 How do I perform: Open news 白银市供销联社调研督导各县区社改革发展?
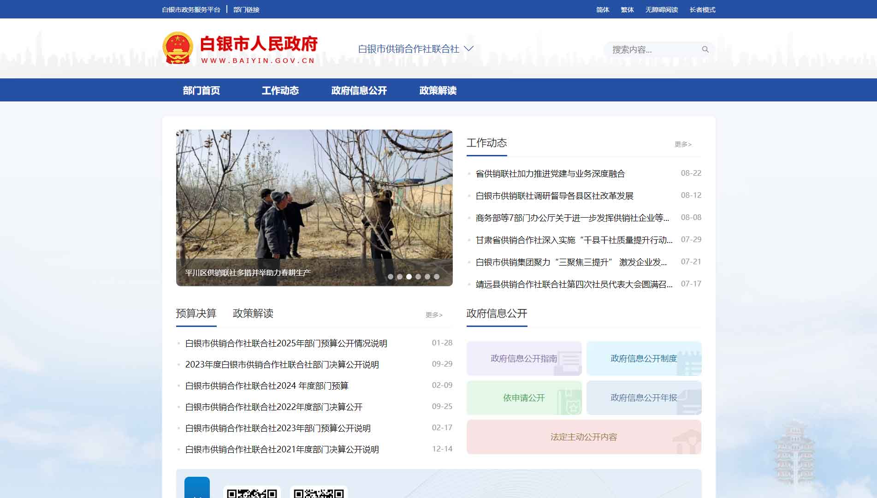pos(554,196)
